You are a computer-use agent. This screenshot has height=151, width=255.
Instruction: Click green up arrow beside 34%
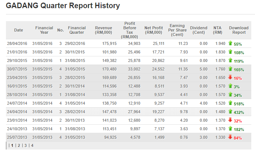click(x=230, y=94)
